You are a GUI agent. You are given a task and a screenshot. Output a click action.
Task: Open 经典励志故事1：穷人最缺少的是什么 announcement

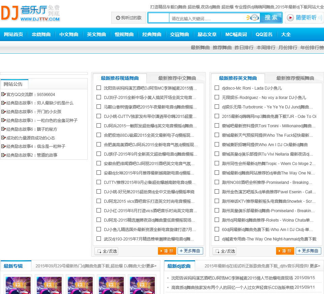tap(40, 103)
